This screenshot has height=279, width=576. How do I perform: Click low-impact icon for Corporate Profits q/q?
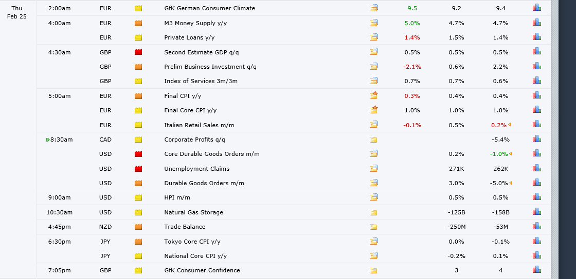(x=138, y=139)
